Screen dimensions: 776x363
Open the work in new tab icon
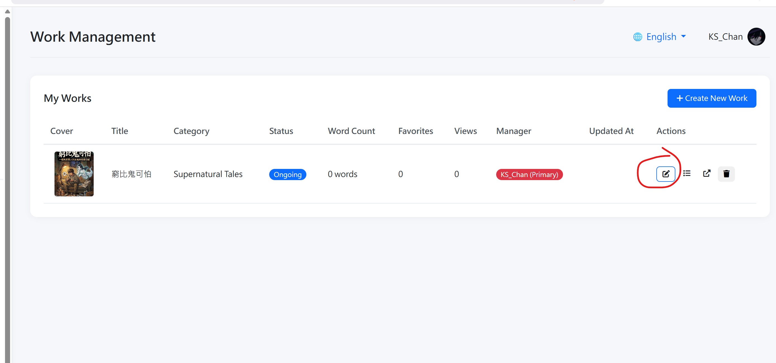[706, 173]
